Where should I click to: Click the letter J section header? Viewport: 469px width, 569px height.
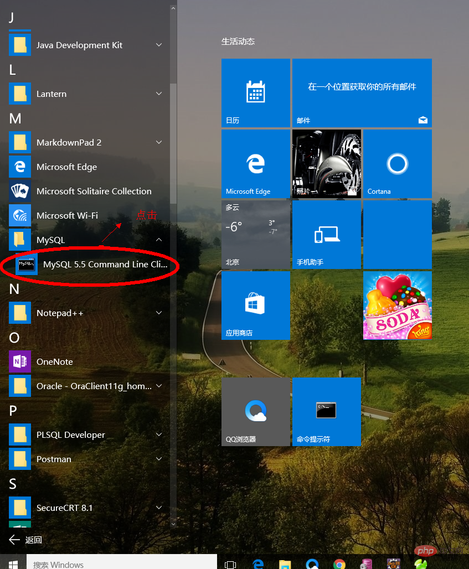coord(12,17)
